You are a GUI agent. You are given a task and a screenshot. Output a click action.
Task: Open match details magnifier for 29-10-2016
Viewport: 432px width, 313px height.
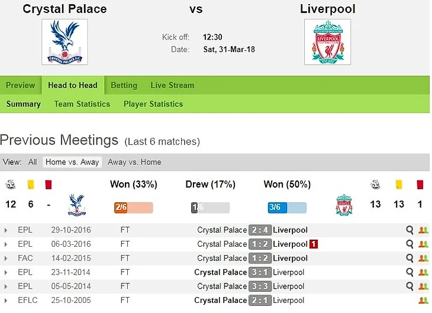coord(410,230)
